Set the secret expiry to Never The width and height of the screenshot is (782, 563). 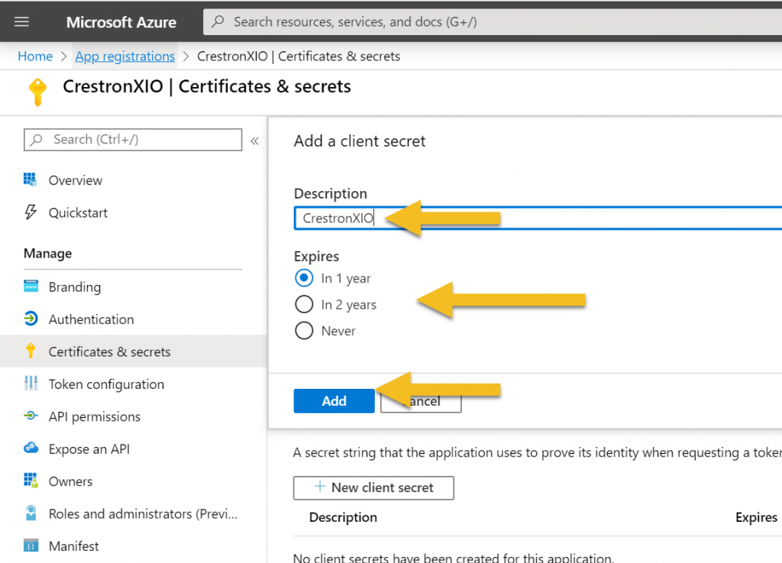tap(304, 331)
